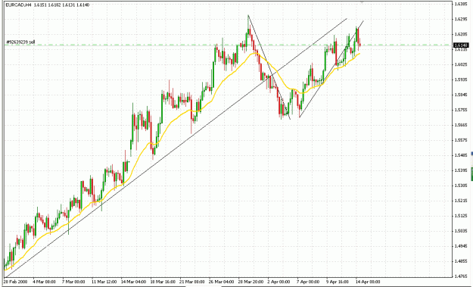Click the highlighted current price 1.6140 tag
473x287 pixels.
coord(461,45)
